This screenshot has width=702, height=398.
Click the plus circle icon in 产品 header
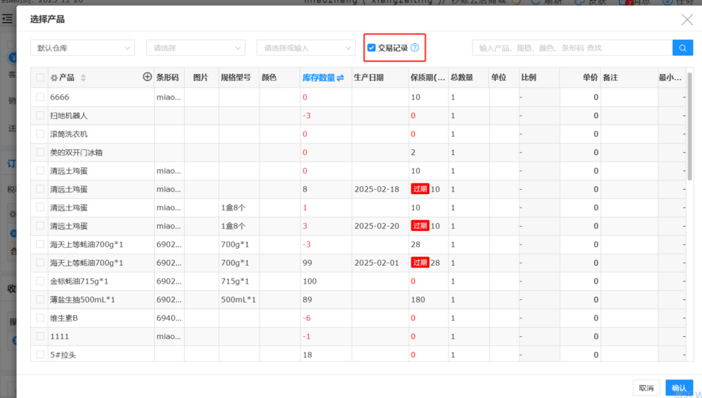point(148,77)
